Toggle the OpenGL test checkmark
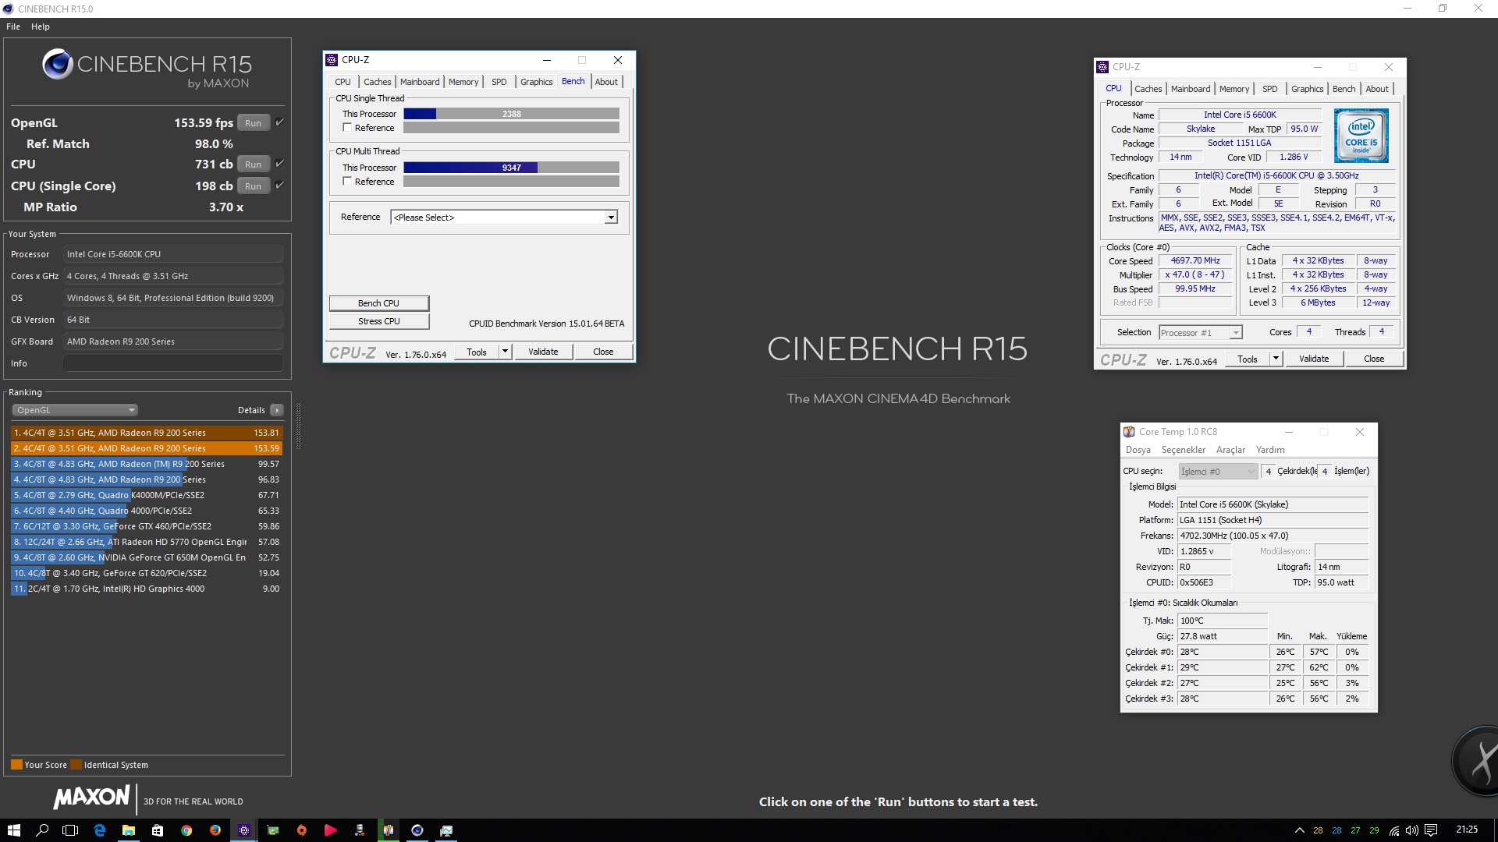The width and height of the screenshot is (1498, 842). click(279, 122)
